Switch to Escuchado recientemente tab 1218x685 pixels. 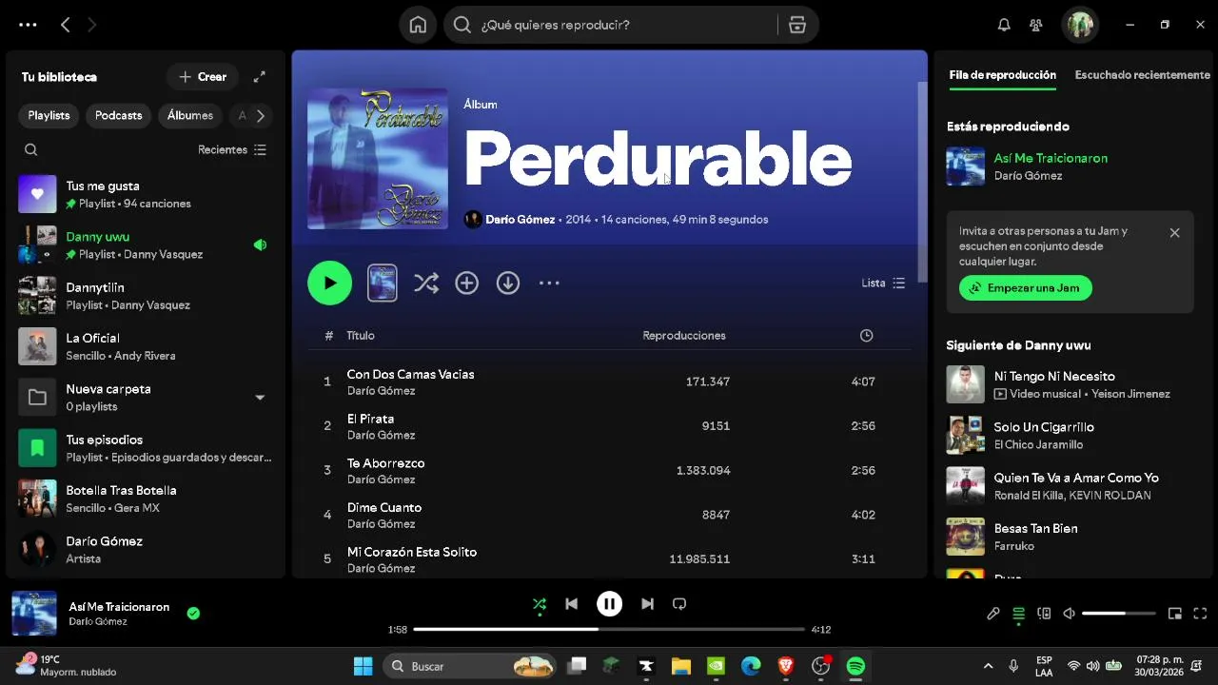(x=1142, y=75)
